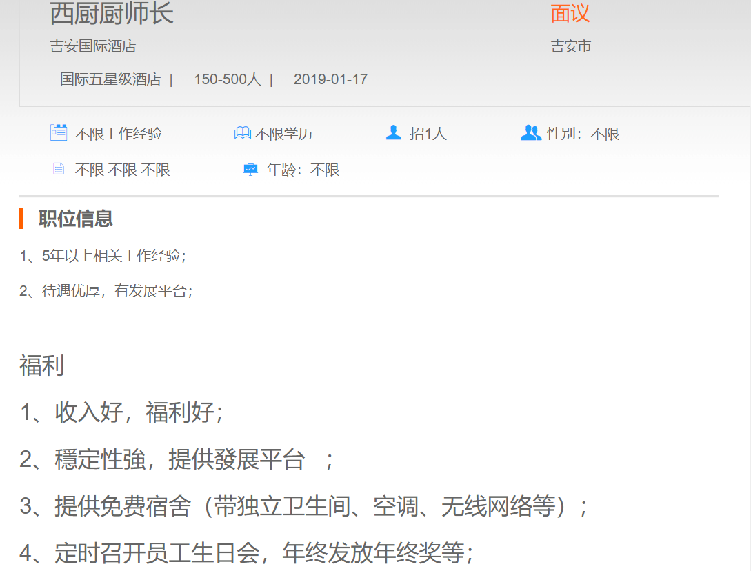Click the 年龄：不限 age text

303,170
